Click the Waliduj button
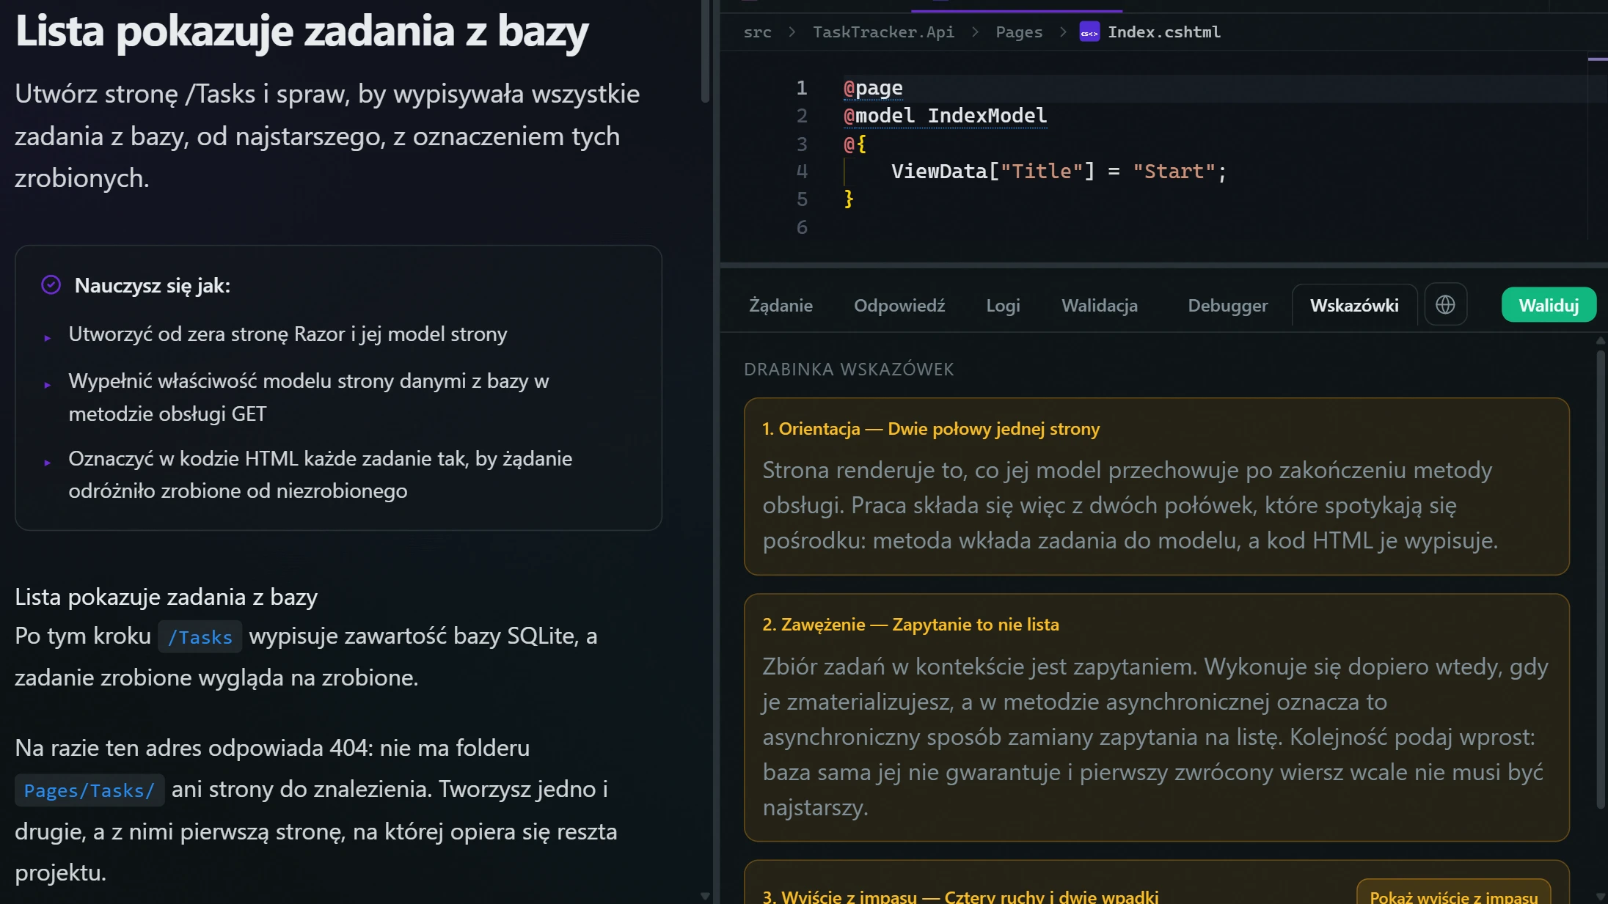Image resolution: width=1608 pixels, height=904 pixels. pos(1549,305)
